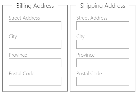The height and width of the screenshot is (94, 138).
Task: Click blank space below Shipping Postal Code field
Action: [x=103, y=89]
